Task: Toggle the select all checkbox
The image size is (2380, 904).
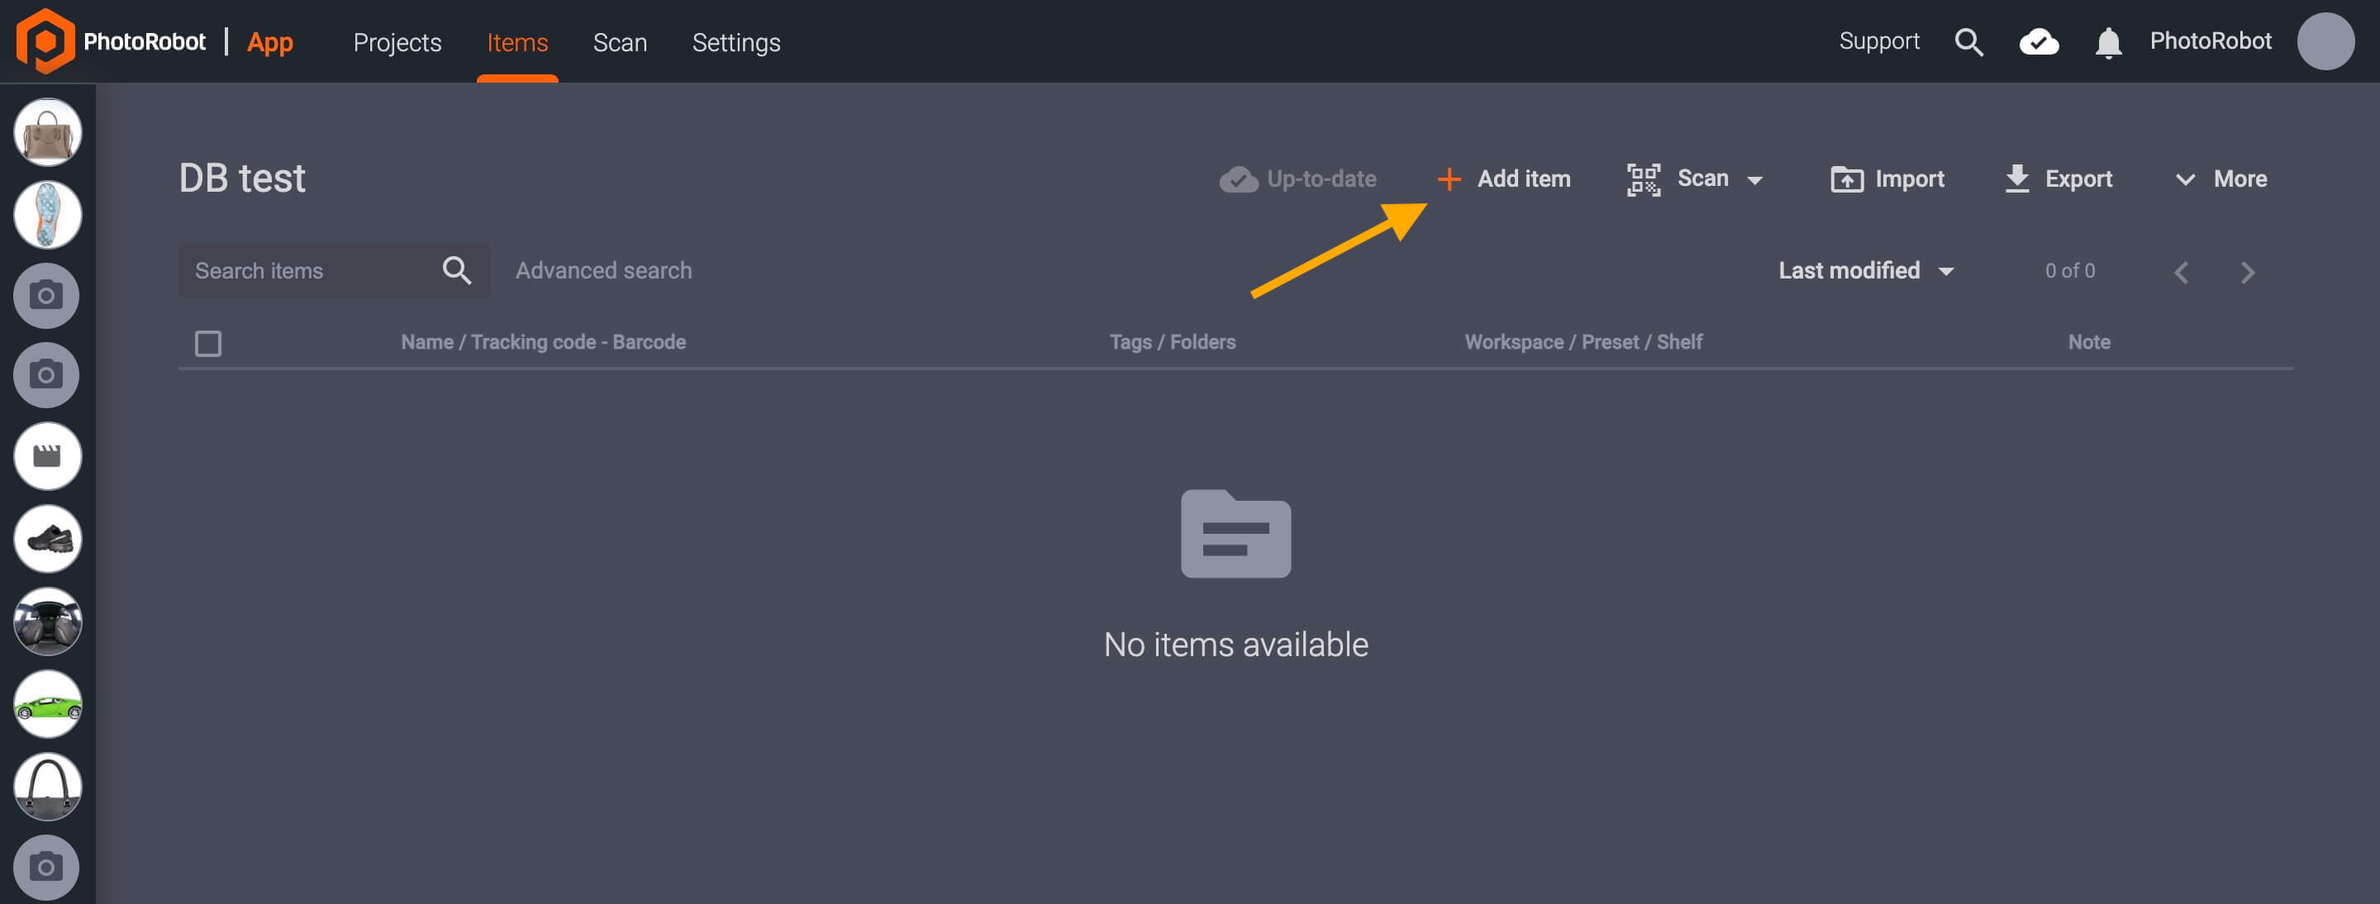Action: [x=208, y=341]
